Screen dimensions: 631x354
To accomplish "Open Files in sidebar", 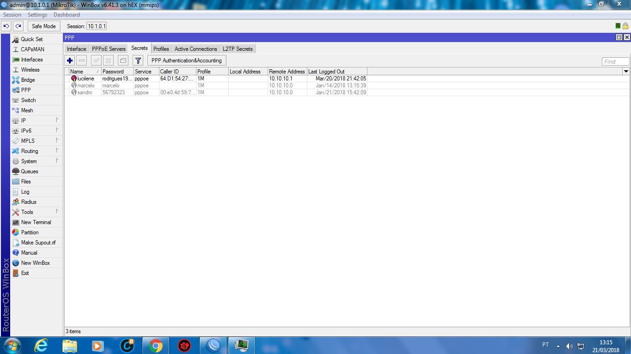I will click(37, 182).
